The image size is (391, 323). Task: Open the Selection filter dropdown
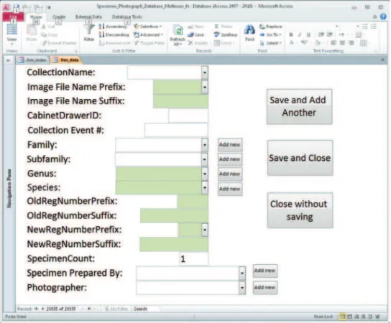coord(148,27)
